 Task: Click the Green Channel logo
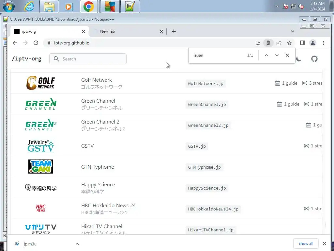click(41, 104)
